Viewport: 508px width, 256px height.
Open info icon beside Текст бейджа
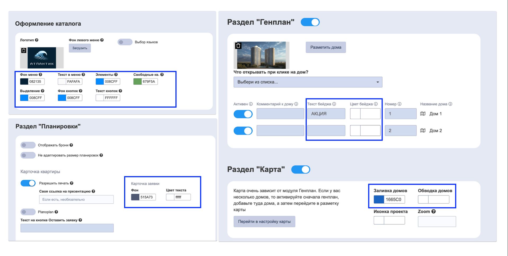click(x=334, y=104)
